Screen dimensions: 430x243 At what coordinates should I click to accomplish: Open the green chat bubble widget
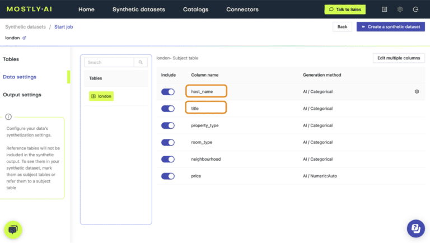click(x=13, y=230)
